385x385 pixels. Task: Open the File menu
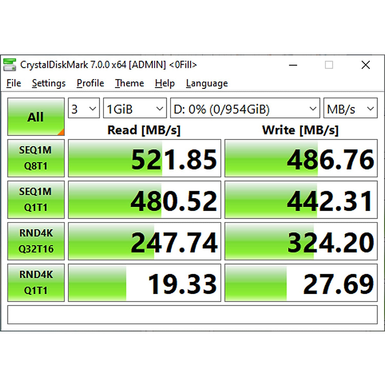point(14,83)
